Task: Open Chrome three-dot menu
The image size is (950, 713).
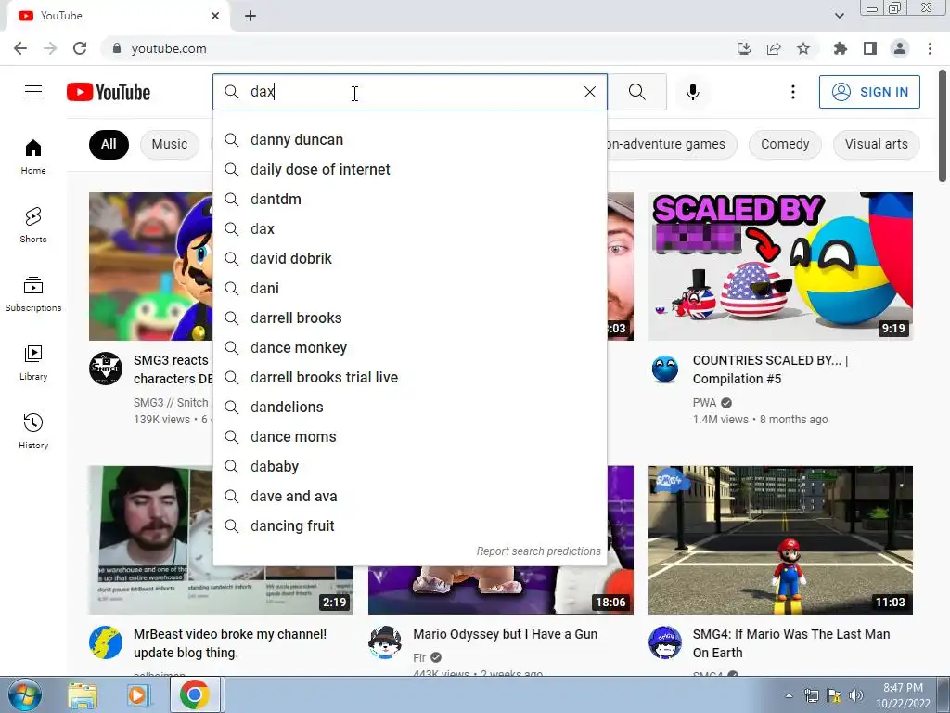Action: pos(930,48)
